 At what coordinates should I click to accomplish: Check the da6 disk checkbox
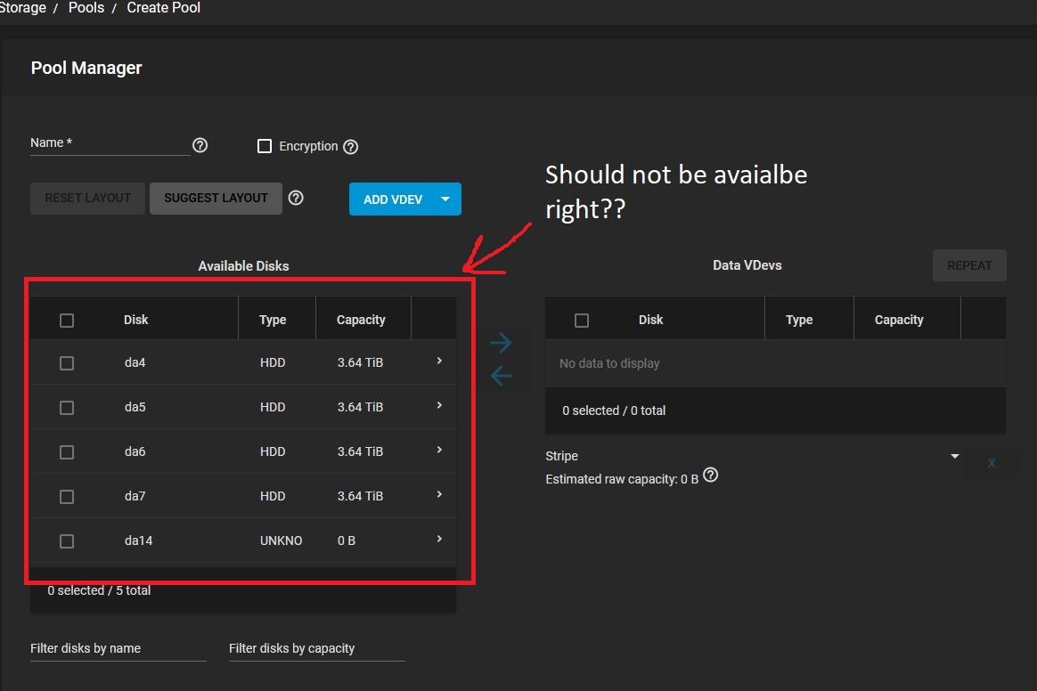[67, 452]
